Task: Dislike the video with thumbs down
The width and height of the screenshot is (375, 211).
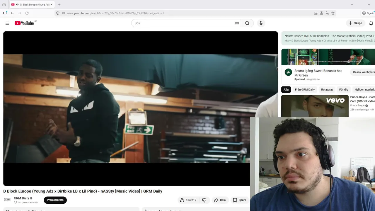Action: click(204, 200)
